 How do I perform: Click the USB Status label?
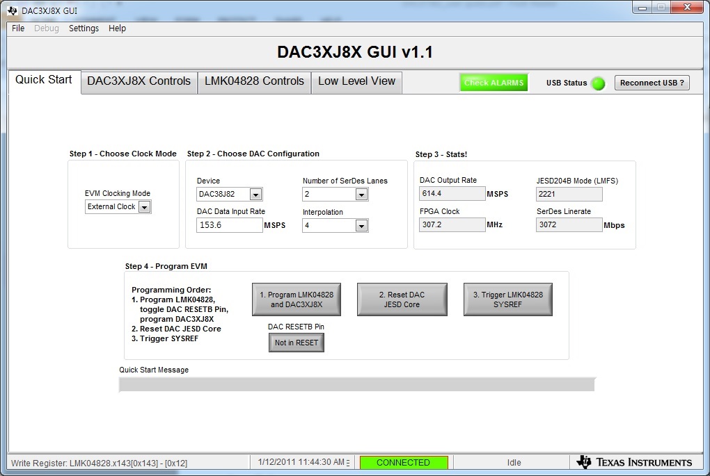[567, 83]
